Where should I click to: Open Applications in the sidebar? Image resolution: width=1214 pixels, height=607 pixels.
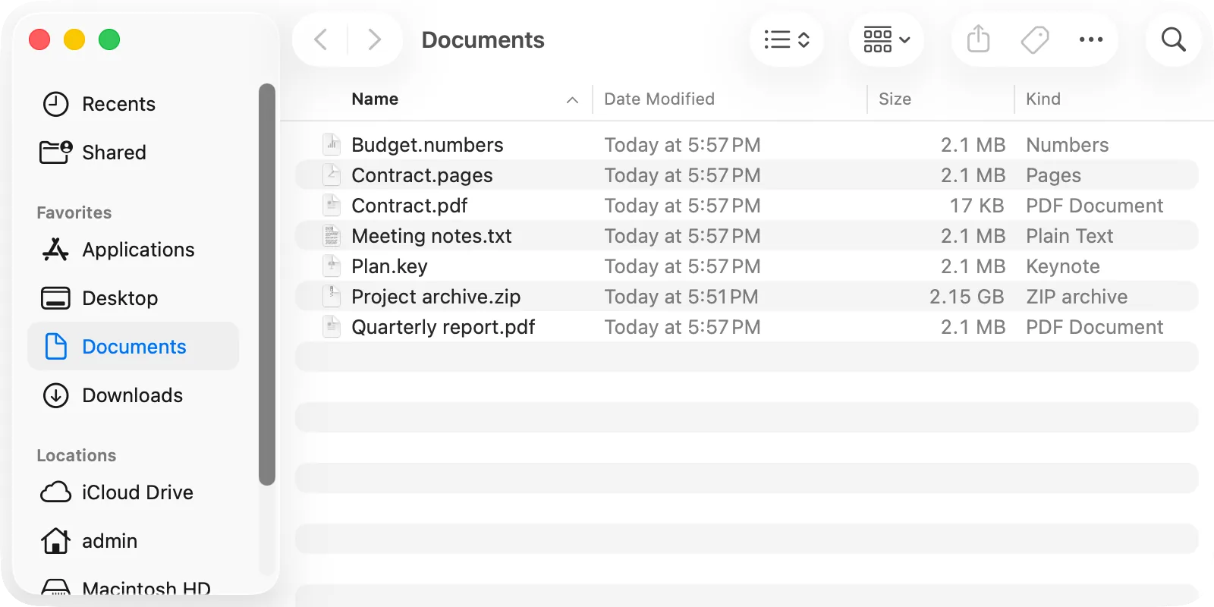133,250
